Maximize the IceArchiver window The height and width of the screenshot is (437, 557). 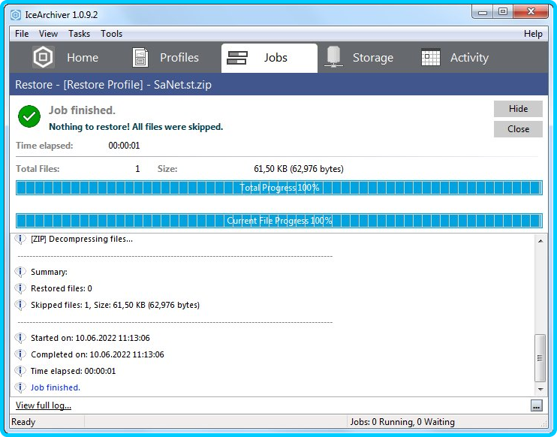point(503,12)
